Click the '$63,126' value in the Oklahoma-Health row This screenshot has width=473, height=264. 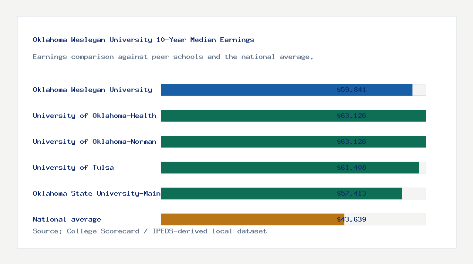click(x=351, y=115)
